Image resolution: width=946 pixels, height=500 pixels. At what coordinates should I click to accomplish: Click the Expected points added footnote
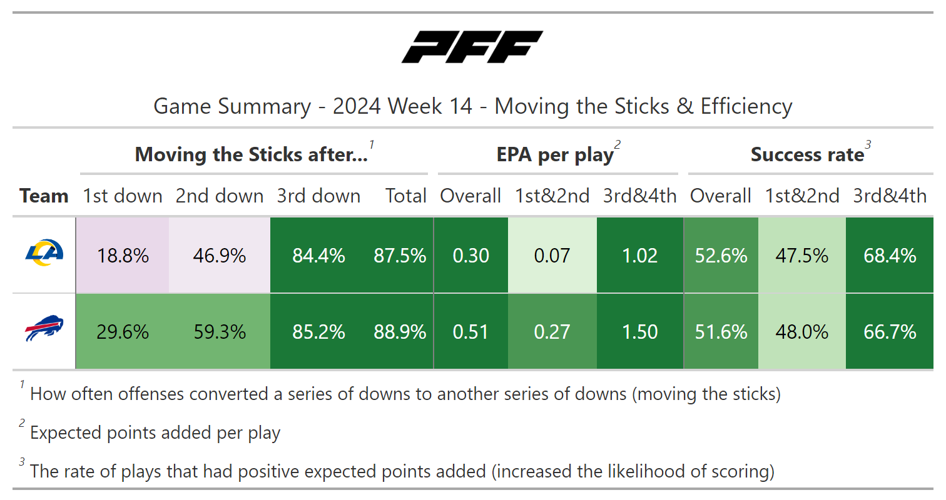click(x=155, y=432)
